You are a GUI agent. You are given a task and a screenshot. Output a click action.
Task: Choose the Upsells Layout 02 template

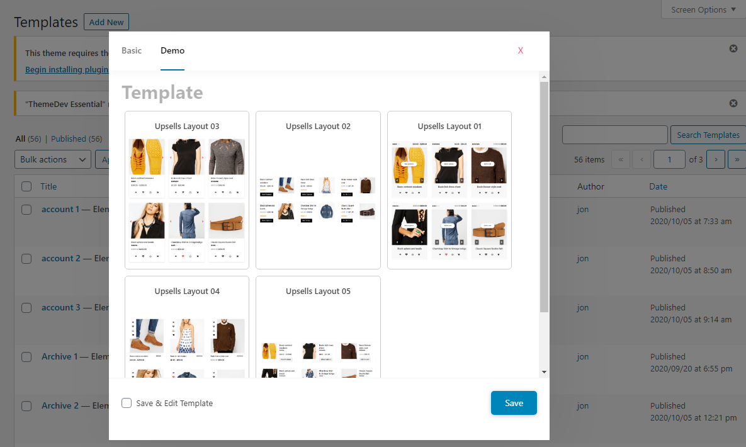click(x=319, y=190)
